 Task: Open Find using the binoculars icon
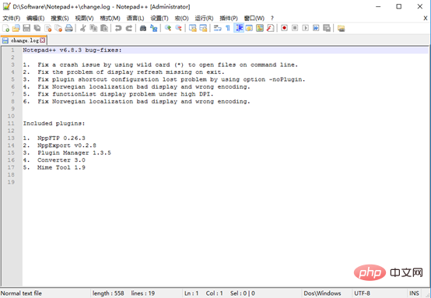pos(143,28)
